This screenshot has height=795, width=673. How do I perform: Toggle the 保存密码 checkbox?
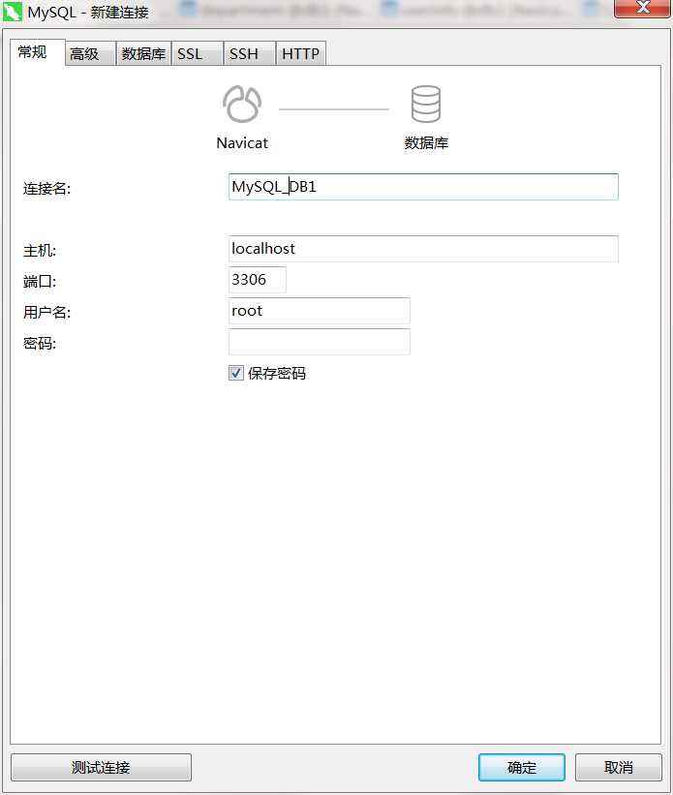click(x=236, y=373)
